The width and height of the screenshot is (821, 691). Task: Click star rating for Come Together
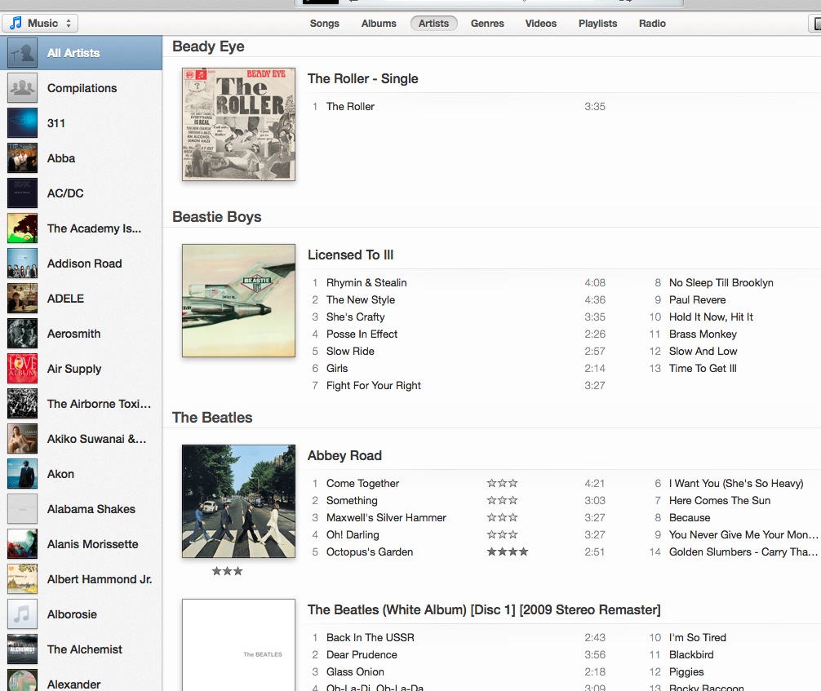(502, 483)
